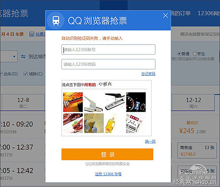This screenshot has height=187, width=220.
Task: Toggle the 城铁(C) checkbox in the background page
Action: tap(25, 74)
